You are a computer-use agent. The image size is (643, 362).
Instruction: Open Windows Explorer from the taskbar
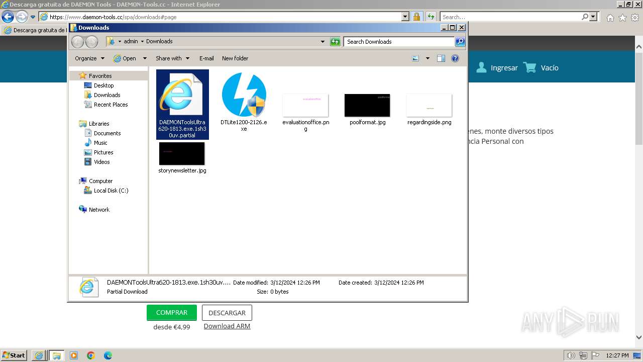(x=56, y=355)
